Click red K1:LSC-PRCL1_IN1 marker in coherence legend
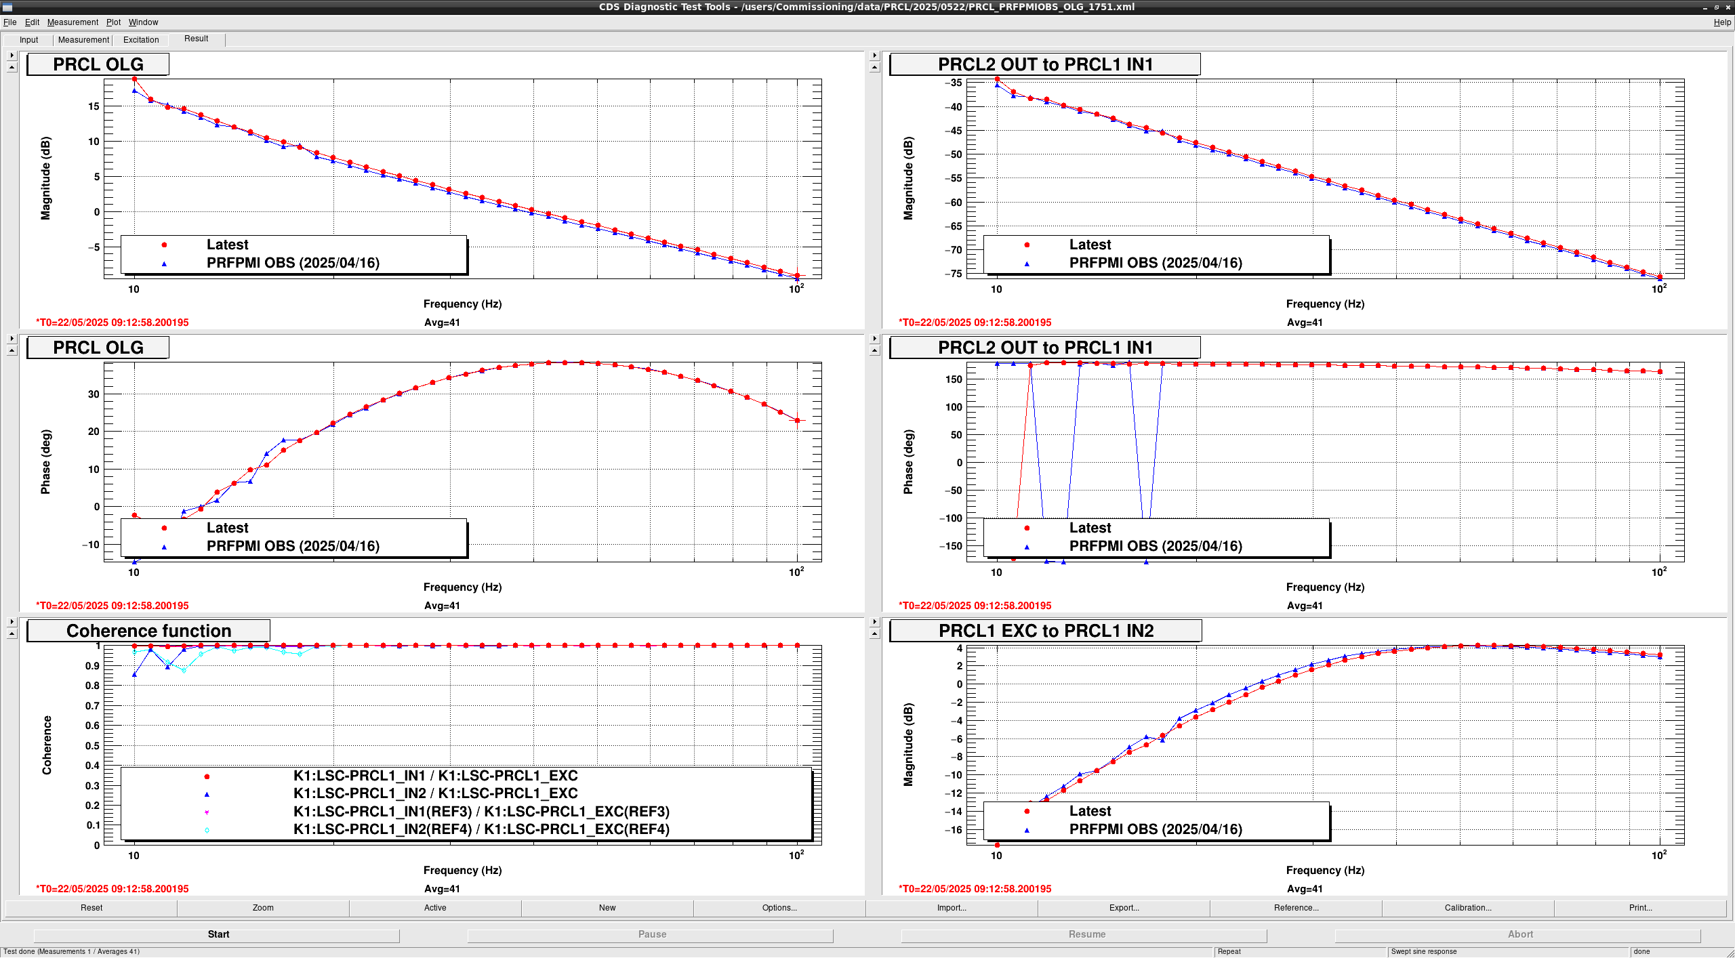The width and height of the screenshot is (1735, 958). point(207,776)
